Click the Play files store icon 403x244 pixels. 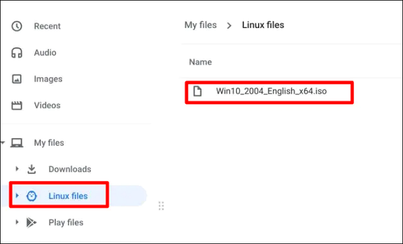point(32,223)
